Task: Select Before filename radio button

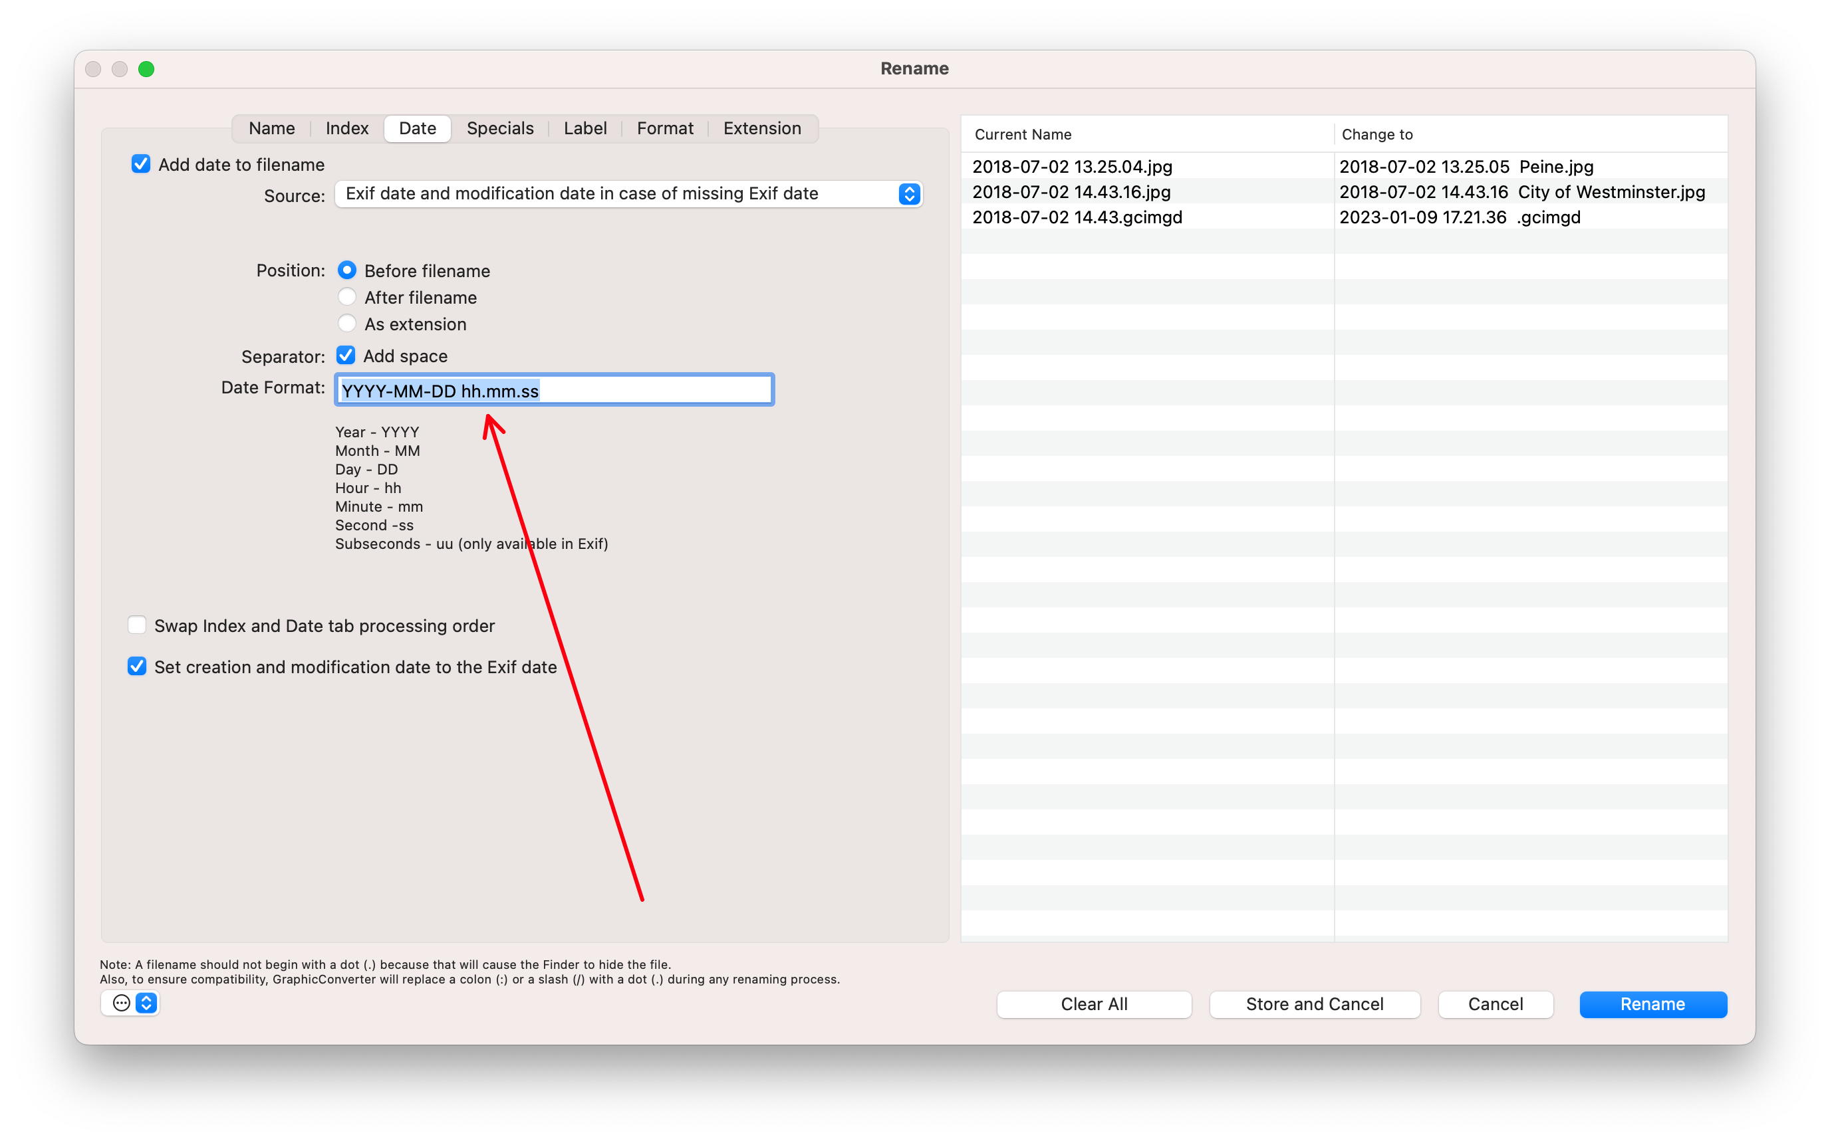Action: (346, 270)
